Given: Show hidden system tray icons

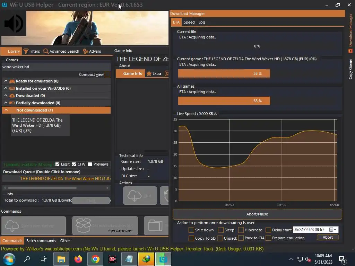Looking at the screenshot, I should click(x=291, y=259).
